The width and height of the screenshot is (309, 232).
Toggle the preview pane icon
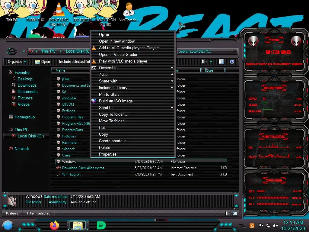(x=221, y=62)
